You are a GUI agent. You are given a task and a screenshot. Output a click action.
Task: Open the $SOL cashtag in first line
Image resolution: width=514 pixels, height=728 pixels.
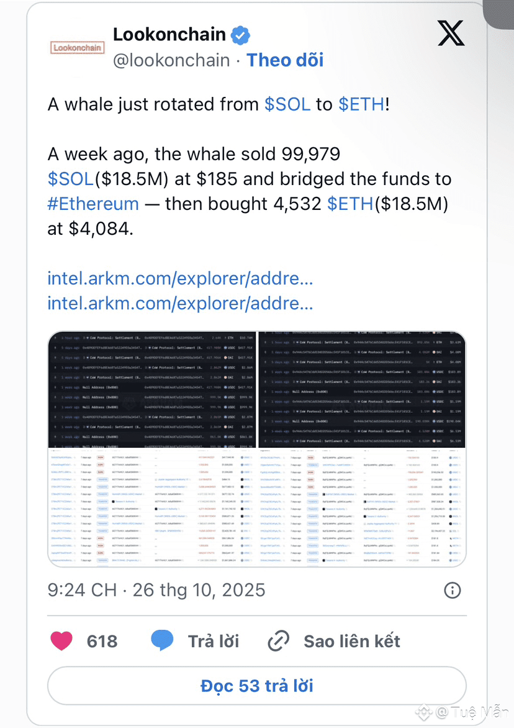click(x=287, y=104)
